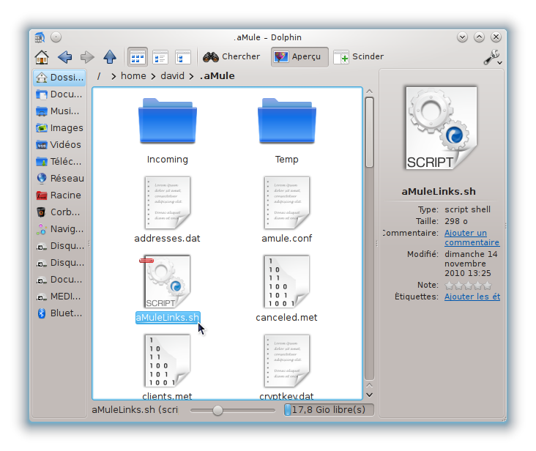Open Bluetooth place in sidebar

(60, 313)
